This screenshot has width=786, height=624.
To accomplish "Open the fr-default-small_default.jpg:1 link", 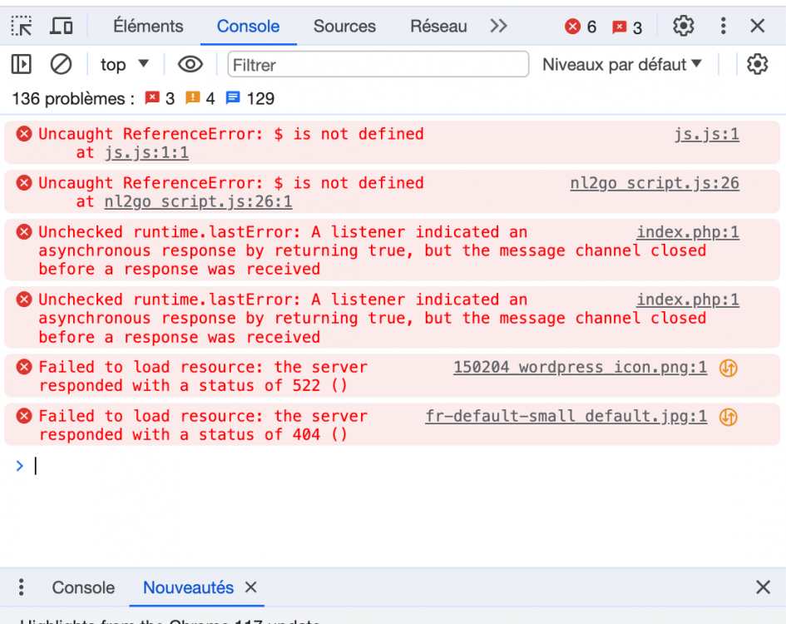I will [566, 416].
